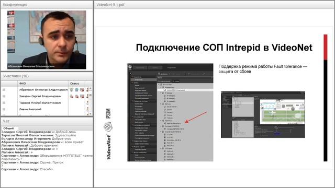Click the large device-tree screenshot on slide
335x188 pixels.
point(170,112)
